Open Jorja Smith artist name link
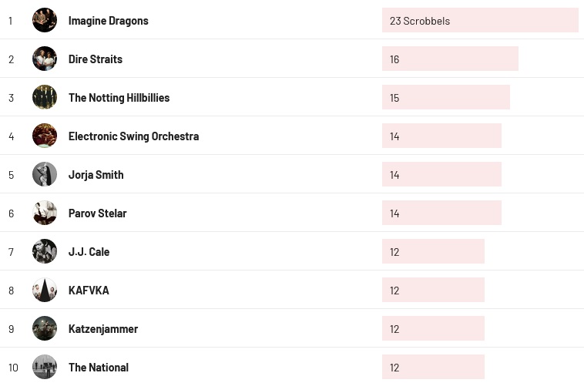584x383 pixels. [x=96, y=175]
